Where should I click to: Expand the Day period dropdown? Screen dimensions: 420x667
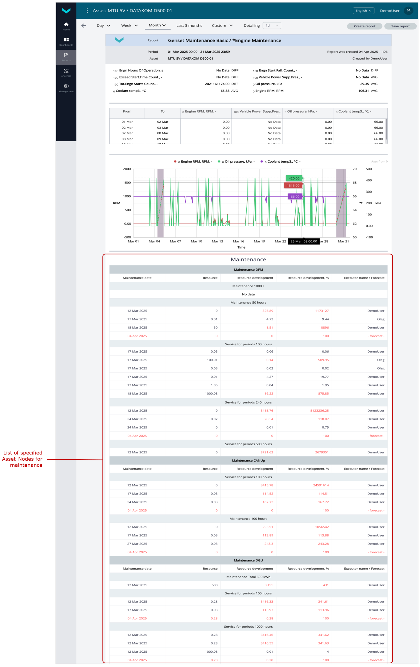[103, 26]
